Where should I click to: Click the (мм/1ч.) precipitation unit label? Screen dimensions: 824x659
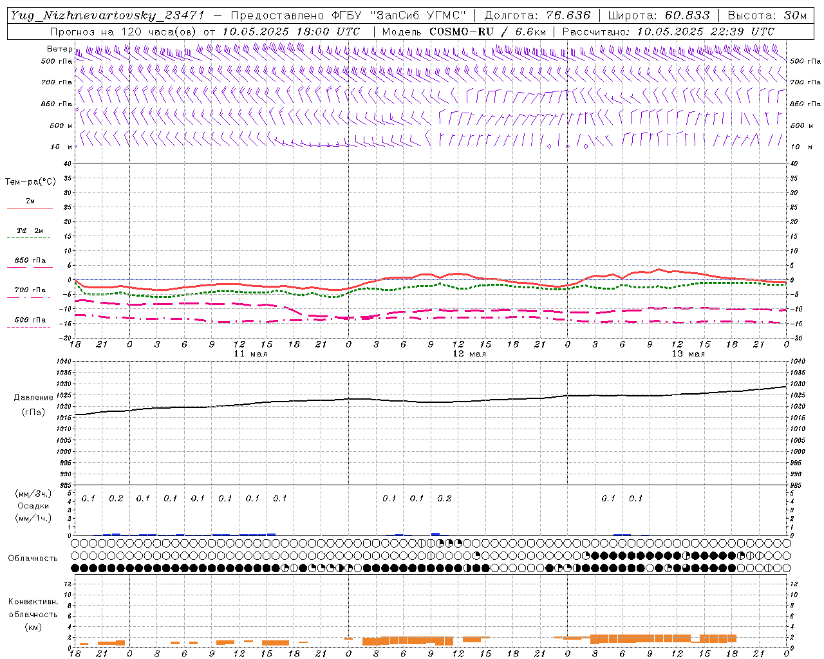coord(33,518)
